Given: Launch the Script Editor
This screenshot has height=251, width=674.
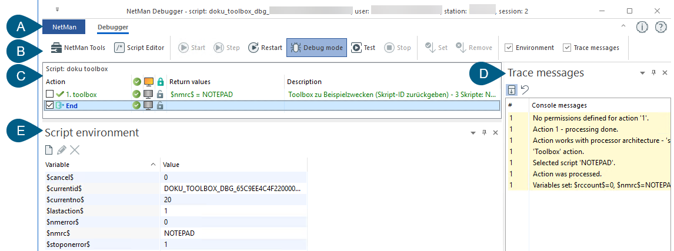Looking at the screenshot, I should (x=139, y=48).
